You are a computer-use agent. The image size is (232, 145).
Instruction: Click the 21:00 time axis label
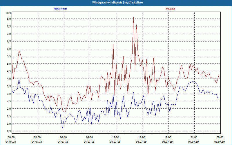(194, 137)
